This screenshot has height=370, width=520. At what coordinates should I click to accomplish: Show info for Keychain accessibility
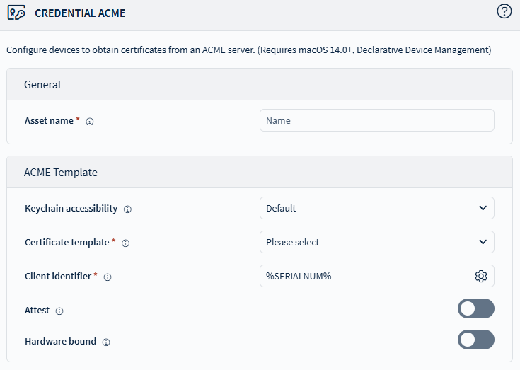(128, 209)
